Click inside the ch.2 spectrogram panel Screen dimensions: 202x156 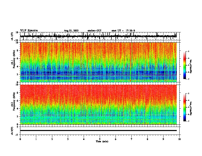click(98, 105)
